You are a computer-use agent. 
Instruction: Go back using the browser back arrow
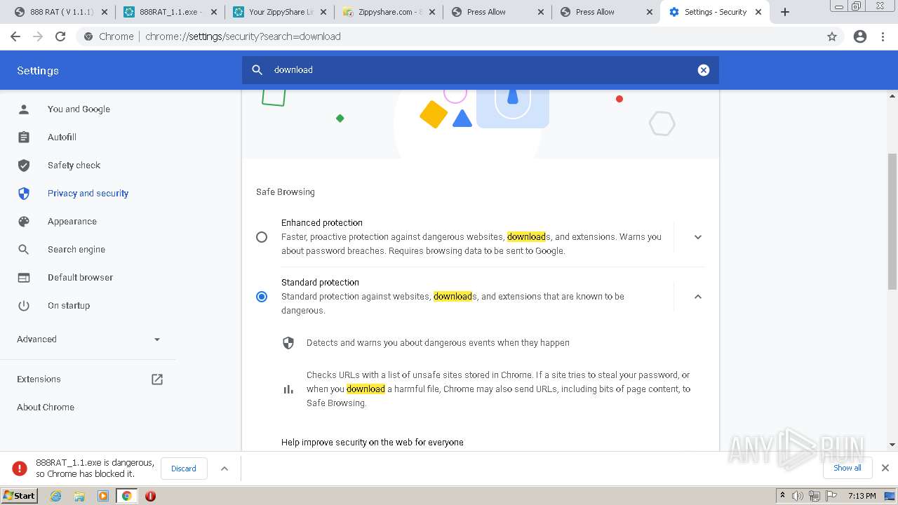[x=15, y=36]
